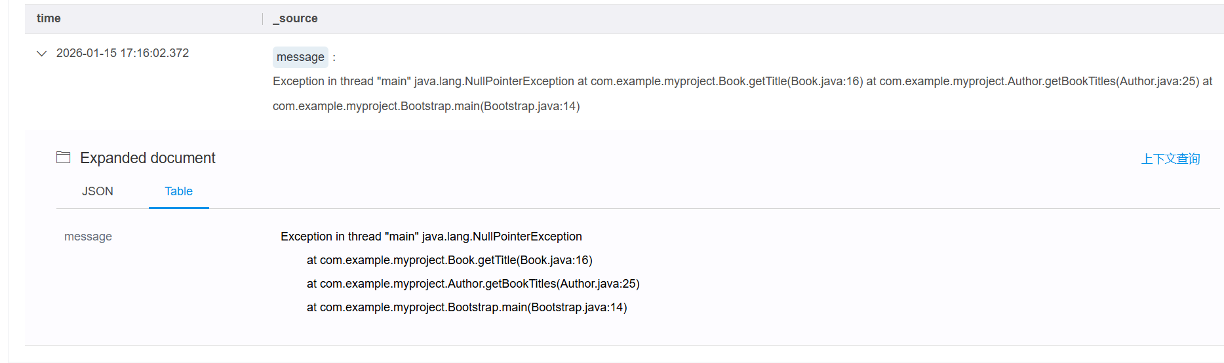Click the Bootstrap.main stack line in table
1224x363 pixels.
[x=467, y=307]
